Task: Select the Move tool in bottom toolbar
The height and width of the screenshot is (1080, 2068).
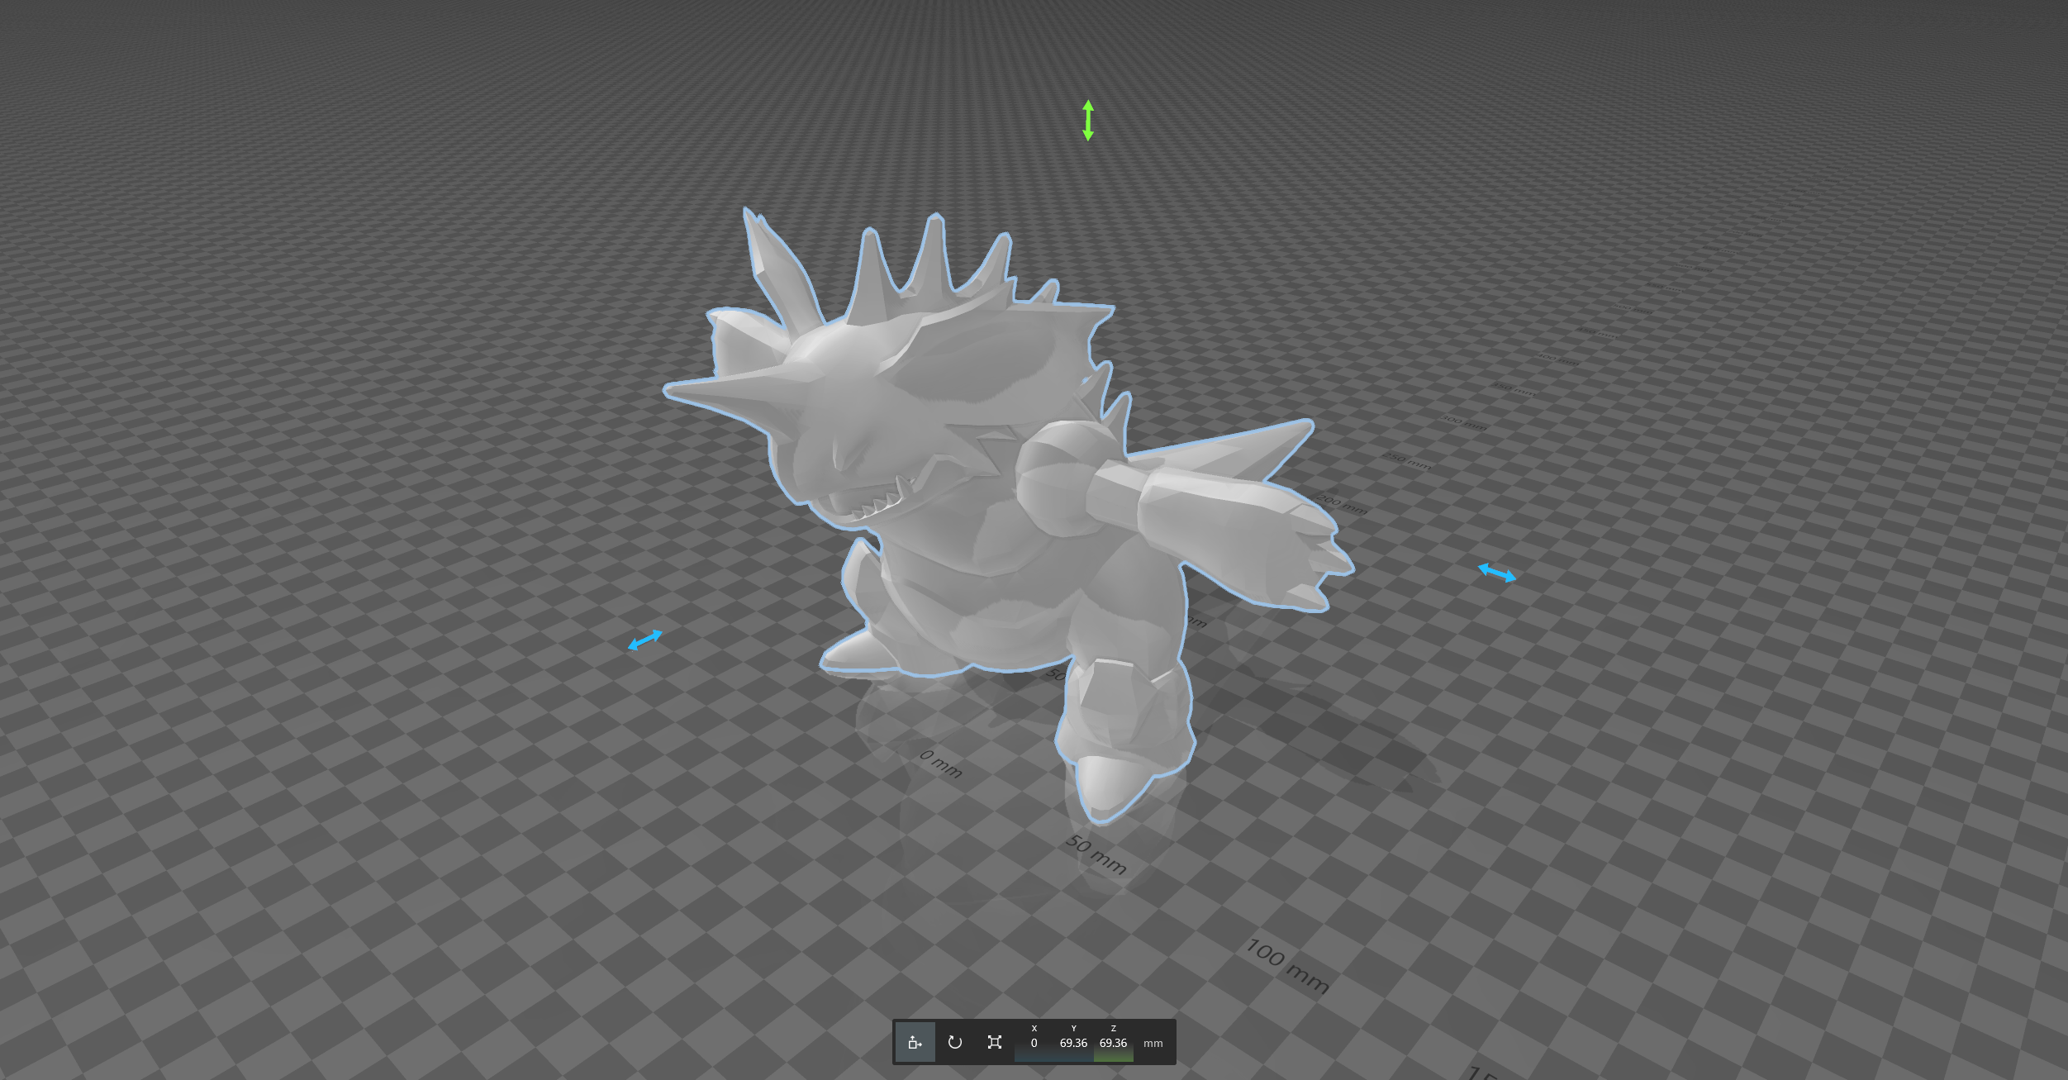Action: pos(915,1042)
